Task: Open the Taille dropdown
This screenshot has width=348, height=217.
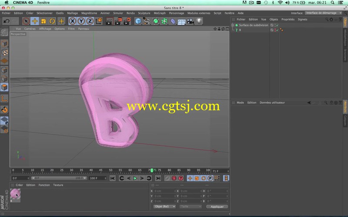Action: pos(191,207)
